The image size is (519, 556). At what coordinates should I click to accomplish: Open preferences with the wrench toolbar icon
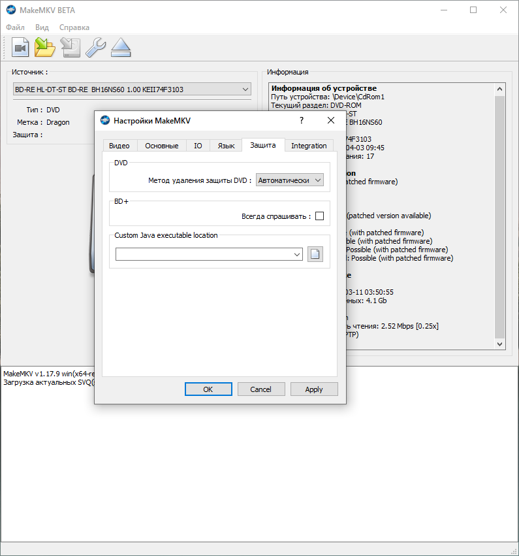pos(96,47)
